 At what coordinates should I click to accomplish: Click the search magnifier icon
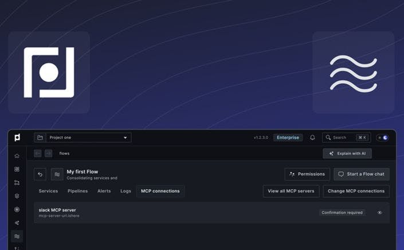[328, 138]
